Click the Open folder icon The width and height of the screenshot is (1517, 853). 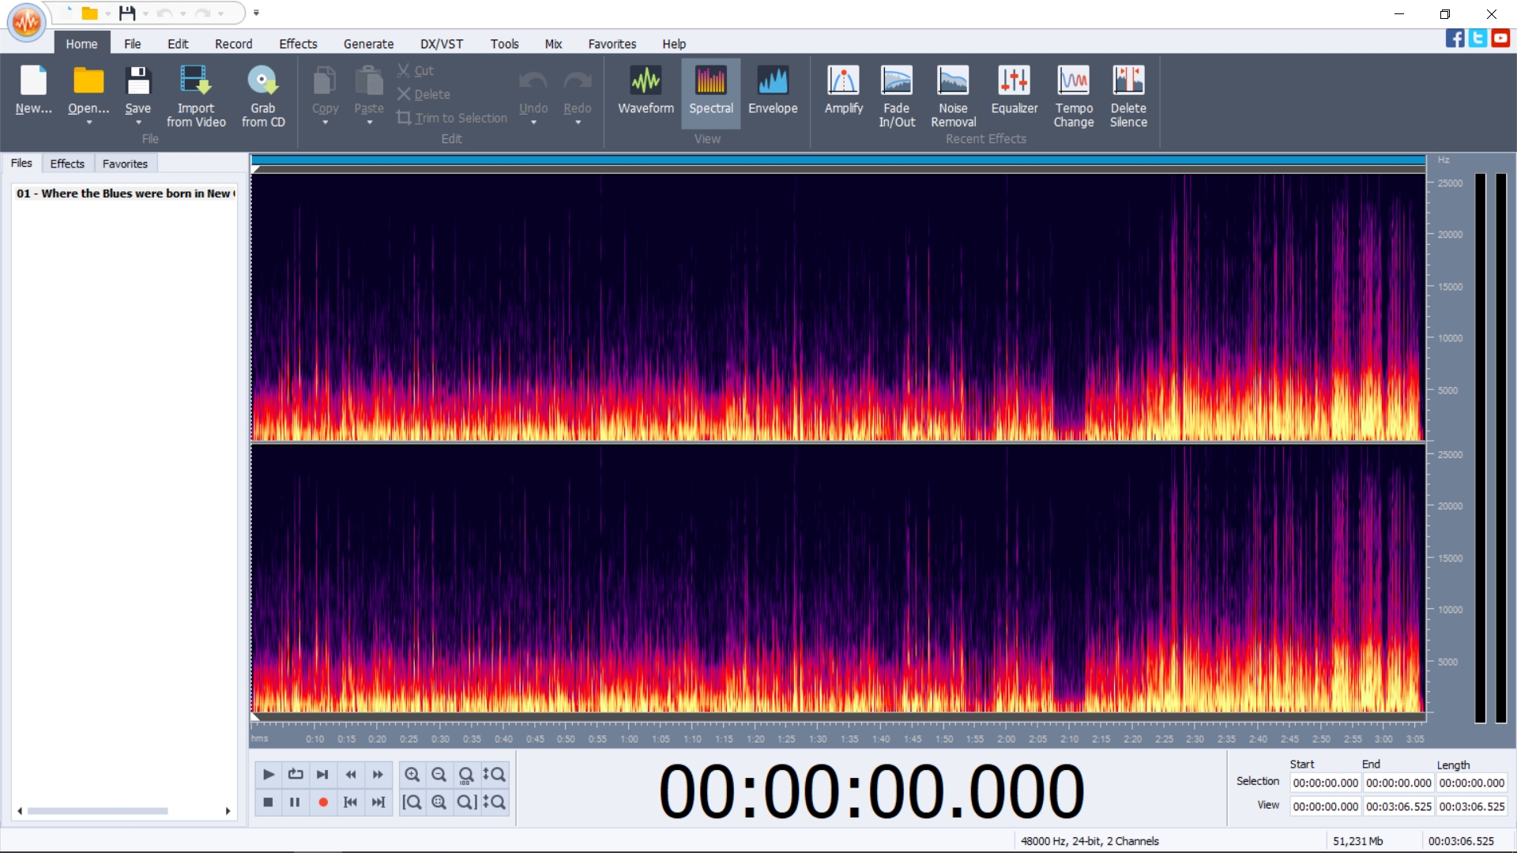pyautogui.click(x=88, y=81)
